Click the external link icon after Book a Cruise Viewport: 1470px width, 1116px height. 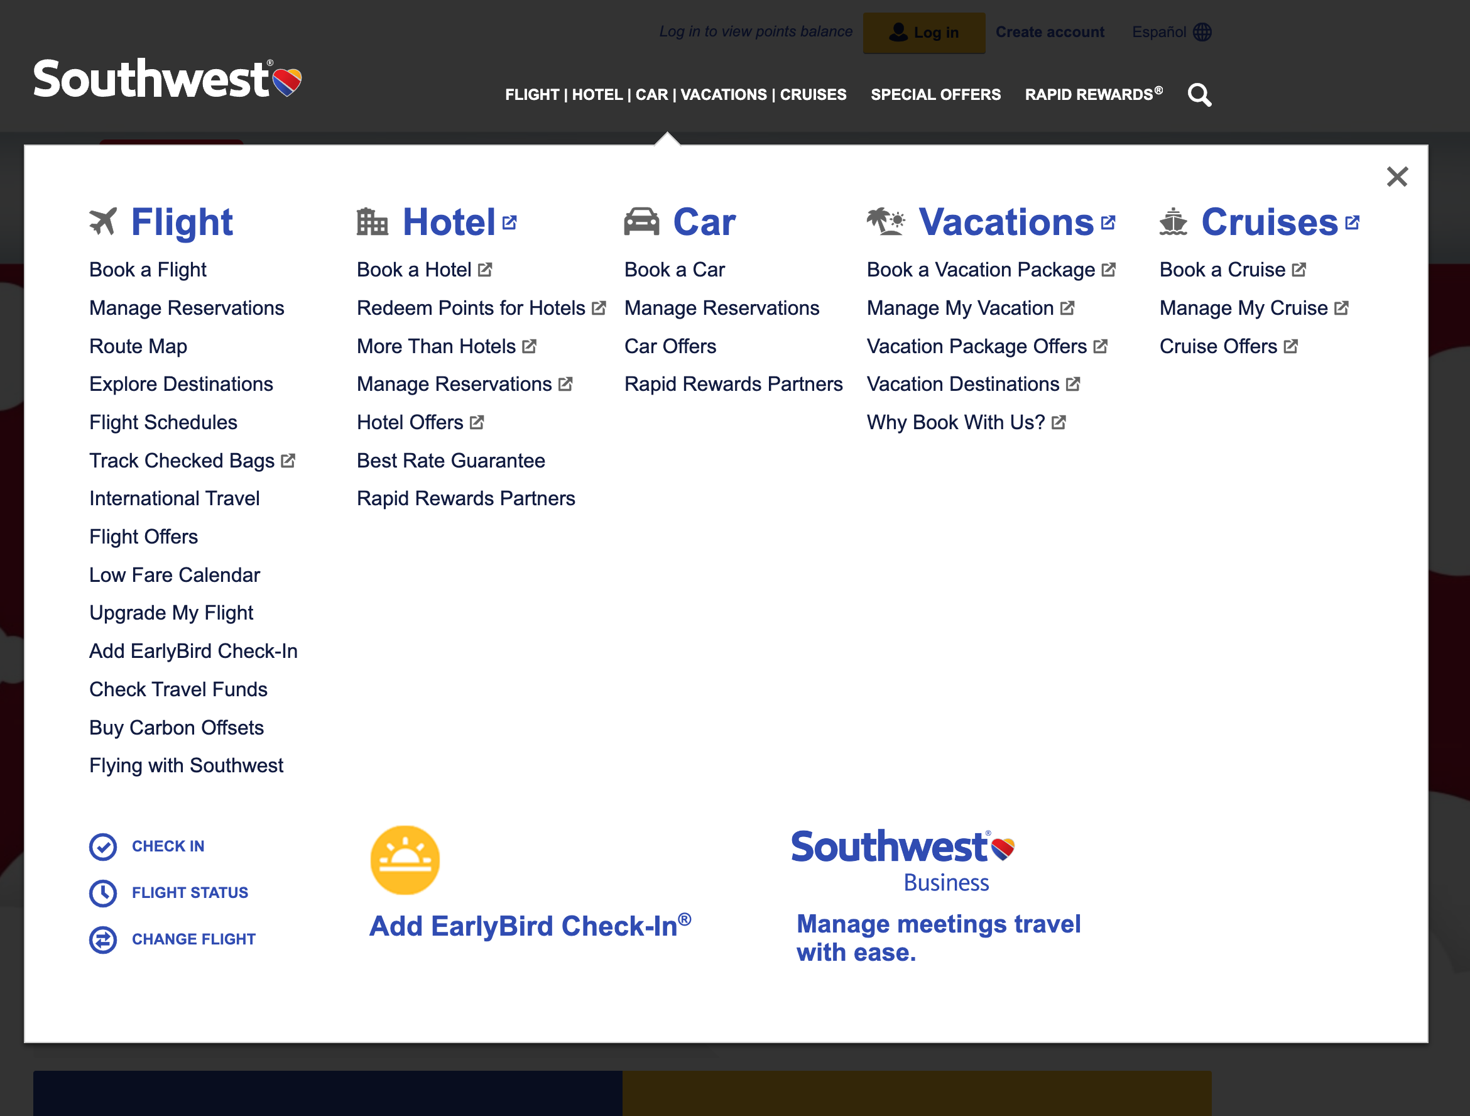click(x=1299, y=269)
